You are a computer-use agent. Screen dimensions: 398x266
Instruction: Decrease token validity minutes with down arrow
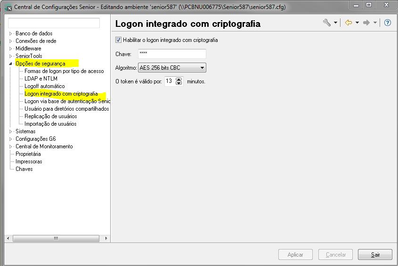pyautogui.click(x=179, y=83)
